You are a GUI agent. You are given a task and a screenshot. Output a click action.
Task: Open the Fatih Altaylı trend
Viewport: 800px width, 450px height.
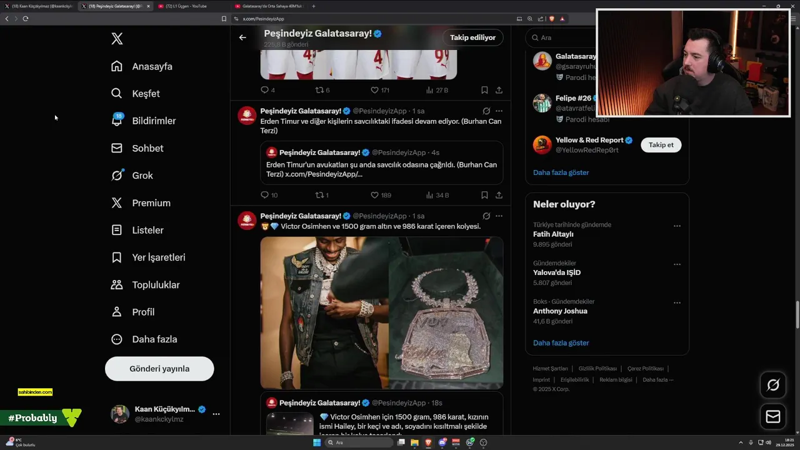point(607,234)
